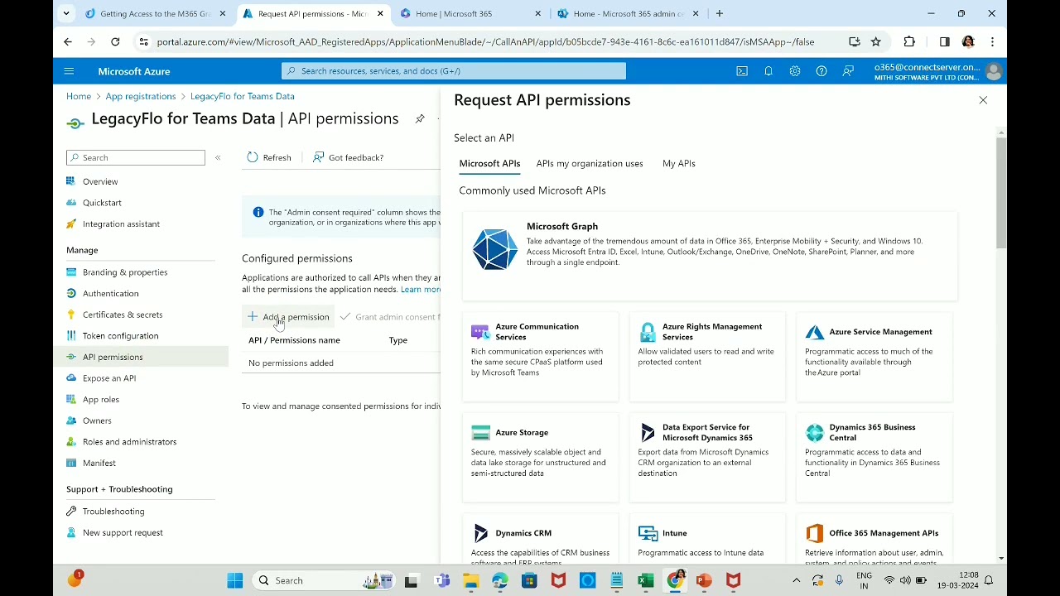
Task: Click Got feedback? button
Action: pos(348,157)
